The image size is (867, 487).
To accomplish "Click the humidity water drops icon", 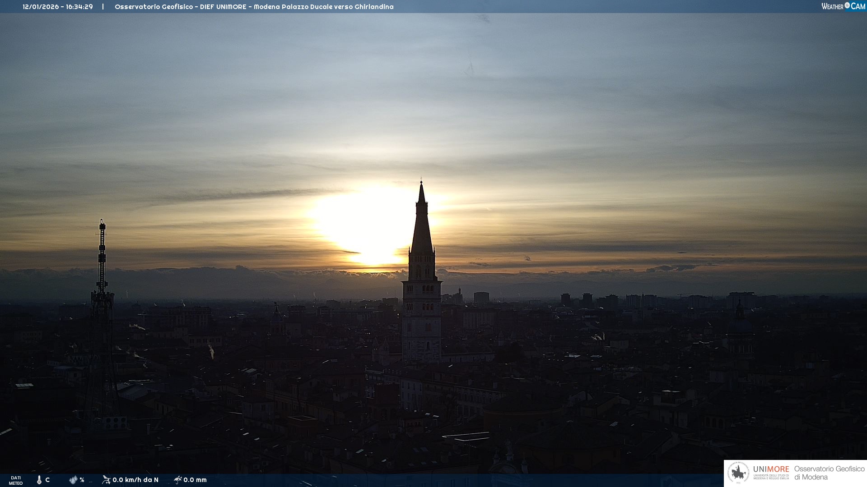I will [73, 480].
